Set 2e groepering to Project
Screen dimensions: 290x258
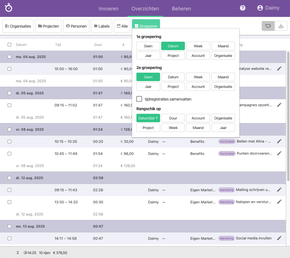tap(173, 86)
